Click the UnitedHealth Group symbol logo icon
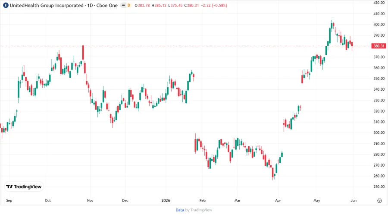 point(6,5)
